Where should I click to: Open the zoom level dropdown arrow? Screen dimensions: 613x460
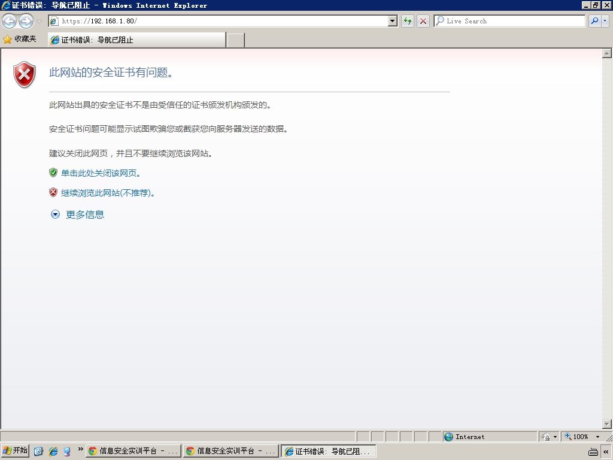point(597,437)
